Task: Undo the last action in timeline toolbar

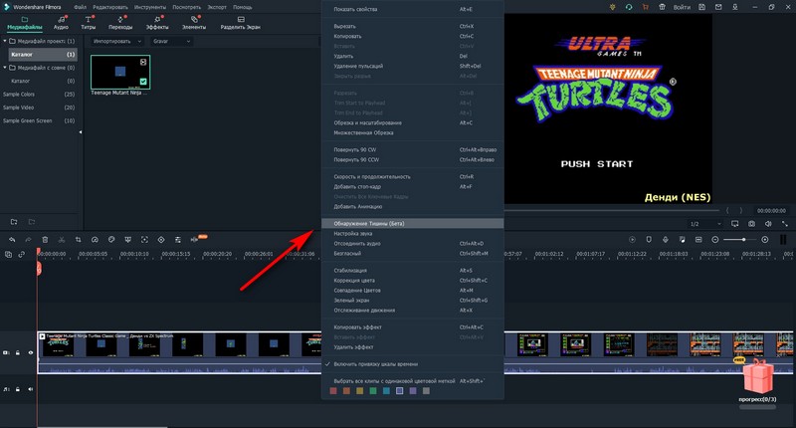Action: coord(12,239)
